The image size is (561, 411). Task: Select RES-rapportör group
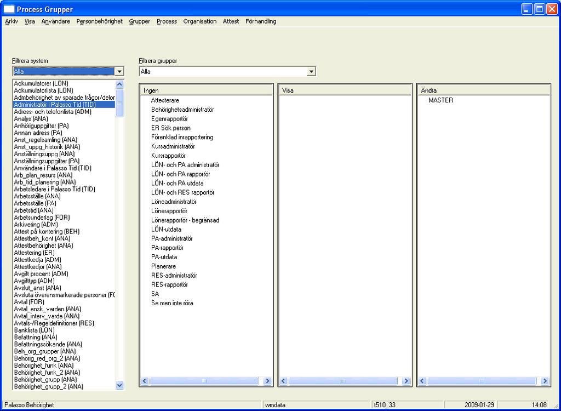point(170,285)
